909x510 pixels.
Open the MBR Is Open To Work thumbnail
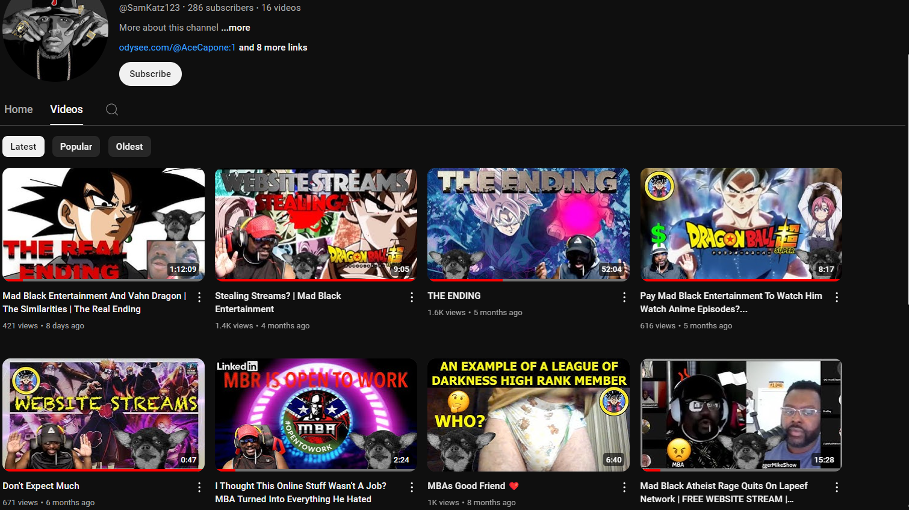coord(316,414)
